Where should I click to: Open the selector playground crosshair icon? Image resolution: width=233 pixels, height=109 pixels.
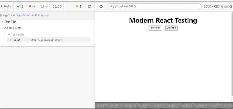coord(101,6)
